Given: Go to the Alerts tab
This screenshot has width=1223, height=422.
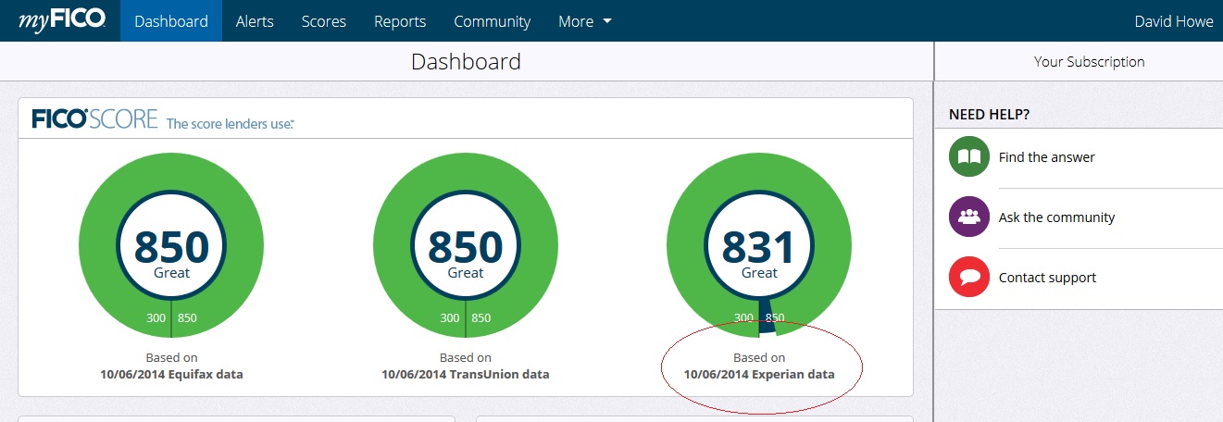Looking at the screenshot, I should (x=255, y=20).
